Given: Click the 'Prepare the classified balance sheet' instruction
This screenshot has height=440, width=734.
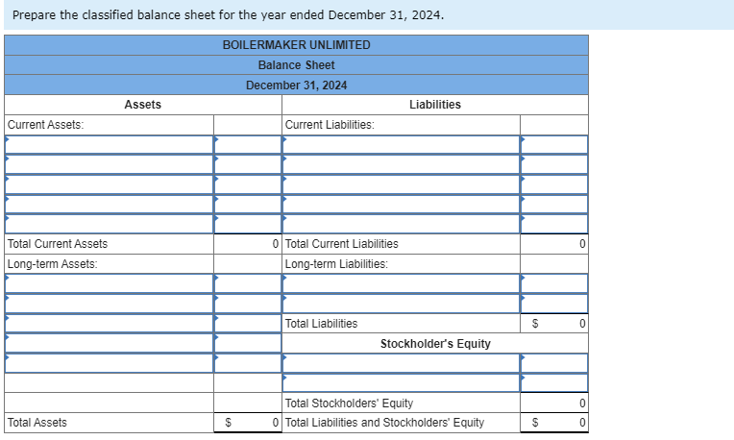Looking at the screenshot, I should point(228,15).
